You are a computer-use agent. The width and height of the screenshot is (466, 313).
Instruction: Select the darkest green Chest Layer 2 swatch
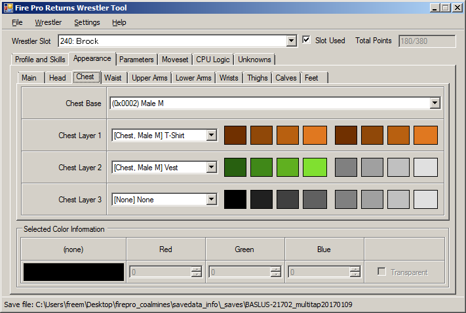pyautogui.click(x=235, y=168)
